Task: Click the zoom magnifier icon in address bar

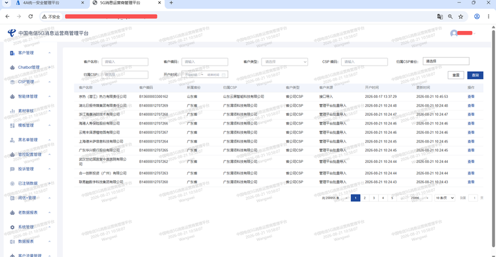Action: [x=450, y=17]
